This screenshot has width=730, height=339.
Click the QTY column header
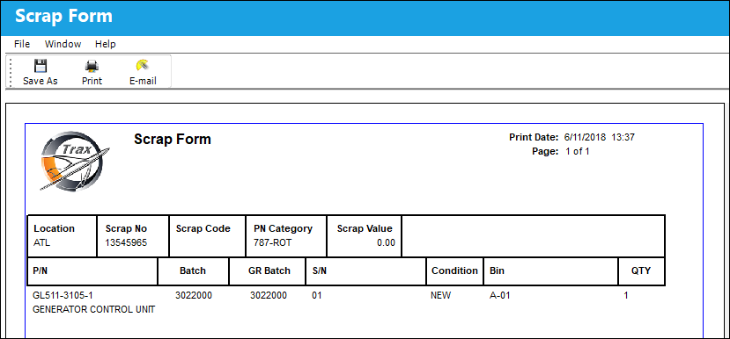[x=641, y=270]
